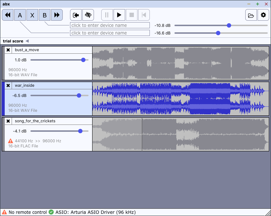
Task: Click the song_for_the_crickets waveform
Action: tap(181, 134)
